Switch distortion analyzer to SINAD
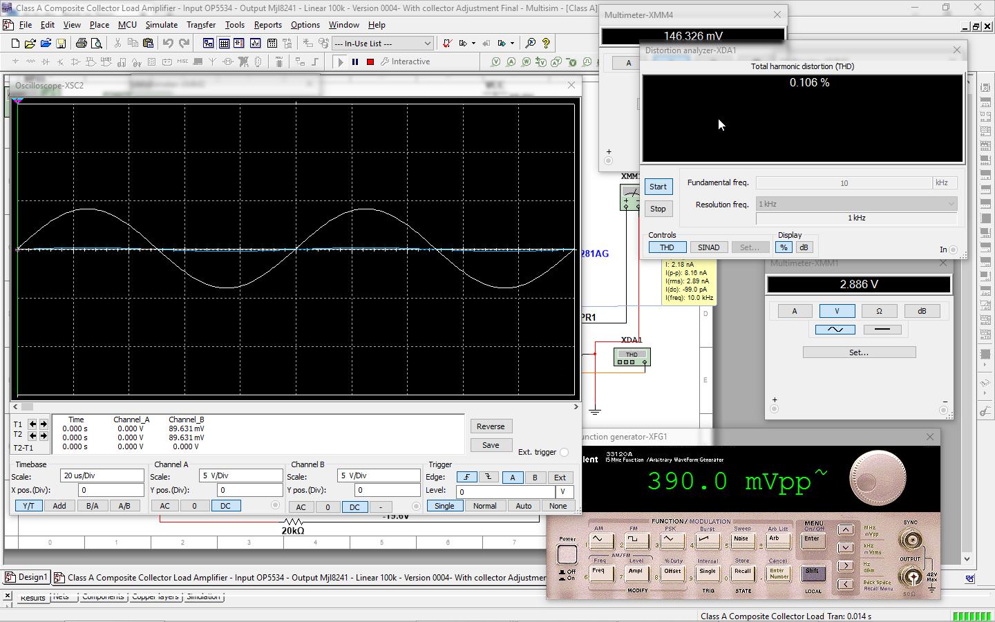This screenshot has height=622, width=995. click(708, 247)
